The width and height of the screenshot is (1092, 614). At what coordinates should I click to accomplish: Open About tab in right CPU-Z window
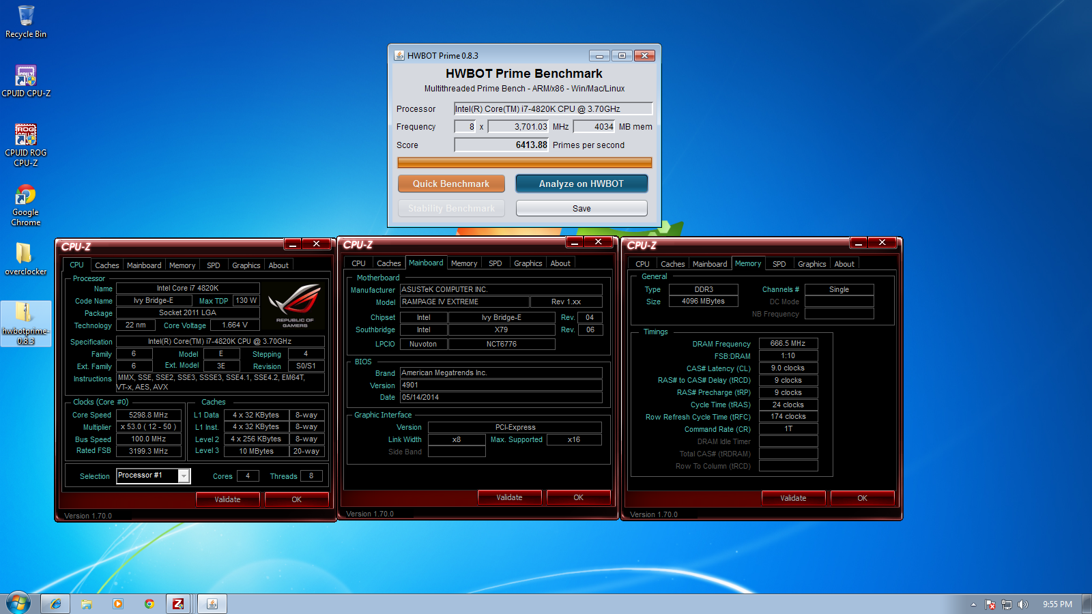[844, 264]
